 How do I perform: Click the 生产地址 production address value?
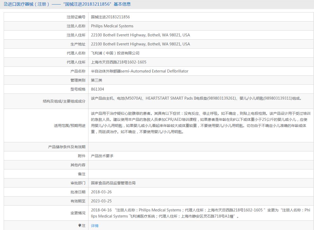tap(140, 44)
